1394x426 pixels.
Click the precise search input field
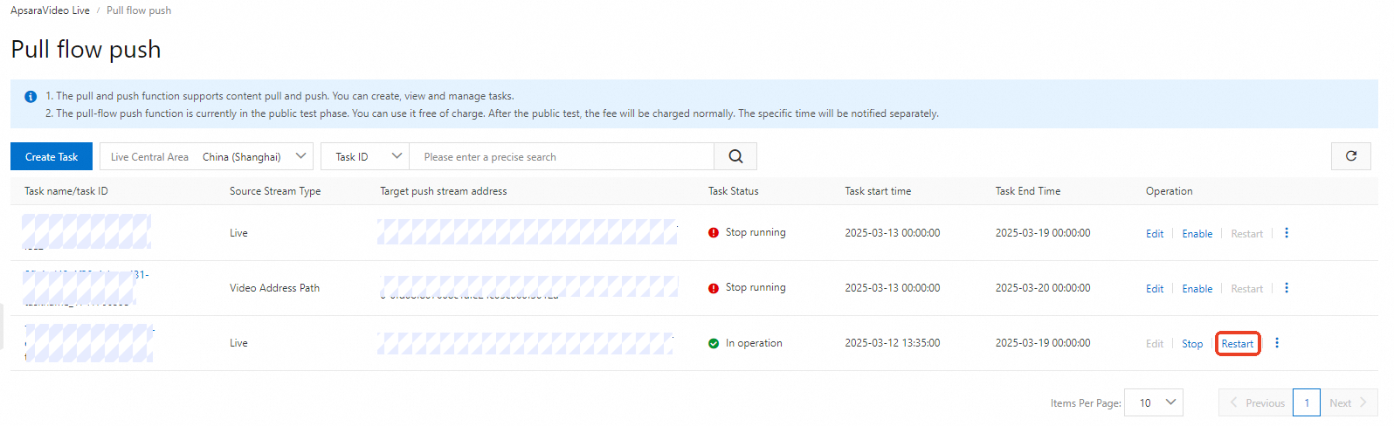(561, 157)
